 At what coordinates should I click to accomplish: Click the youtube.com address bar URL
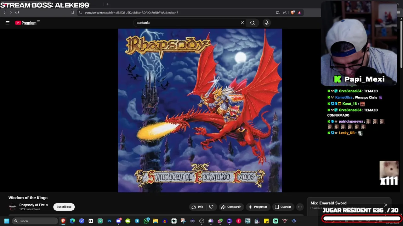pos(131,13)
